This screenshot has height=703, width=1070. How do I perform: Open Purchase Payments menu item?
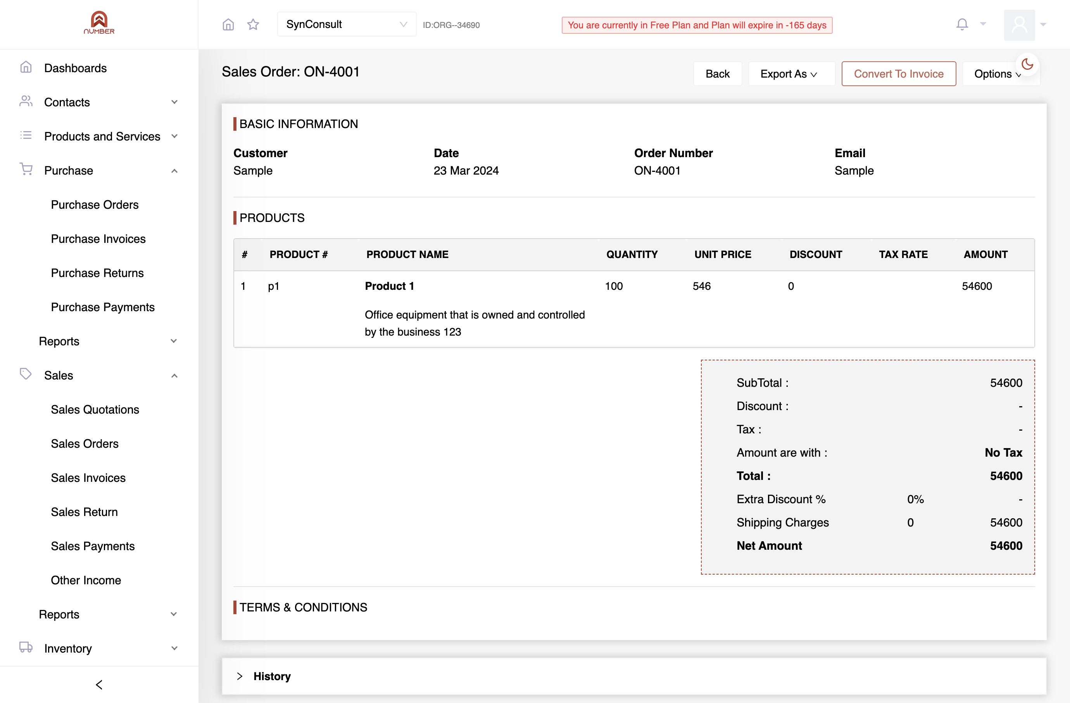tap(102, 307)
